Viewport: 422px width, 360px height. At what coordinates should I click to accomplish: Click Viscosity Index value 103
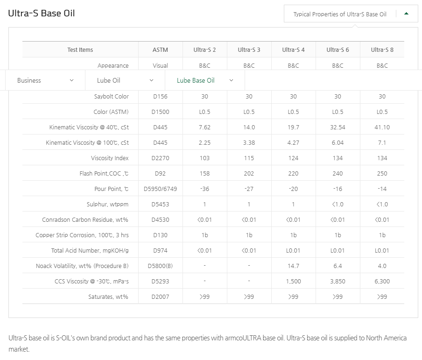point(204,158)
